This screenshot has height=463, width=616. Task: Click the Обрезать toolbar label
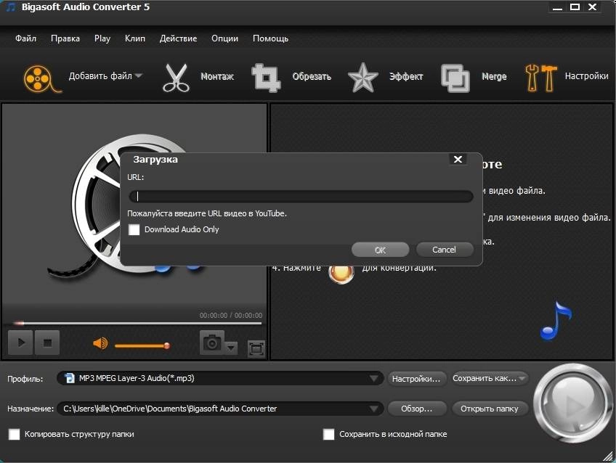[312, 76]
